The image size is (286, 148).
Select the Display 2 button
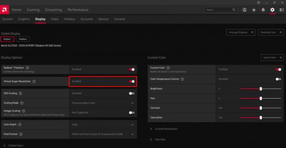[23, 39]
